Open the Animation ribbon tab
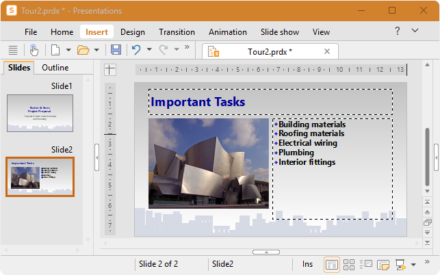The width and height of the screenshot is (440, 275). pos(228,32)
